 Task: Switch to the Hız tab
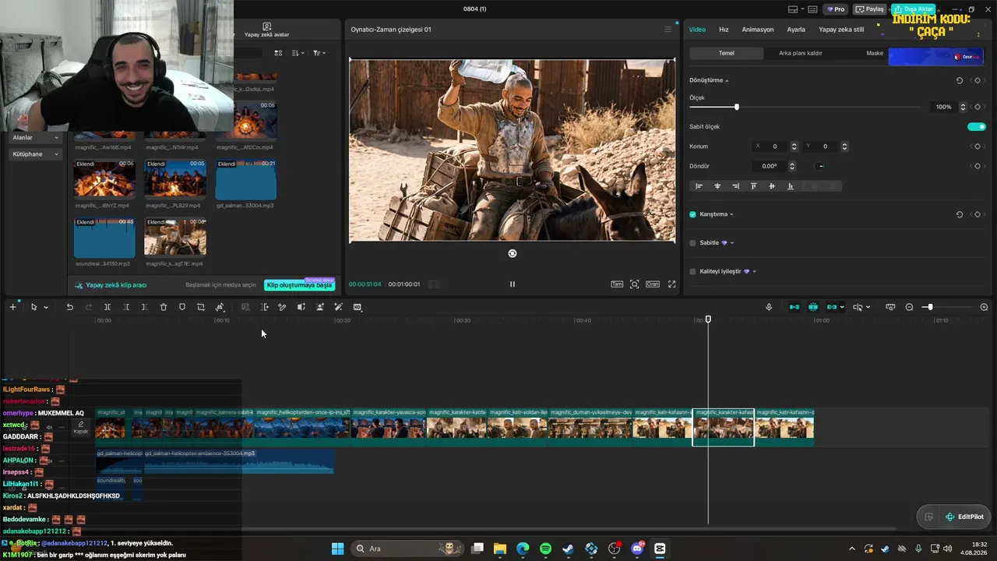point(724,30)
